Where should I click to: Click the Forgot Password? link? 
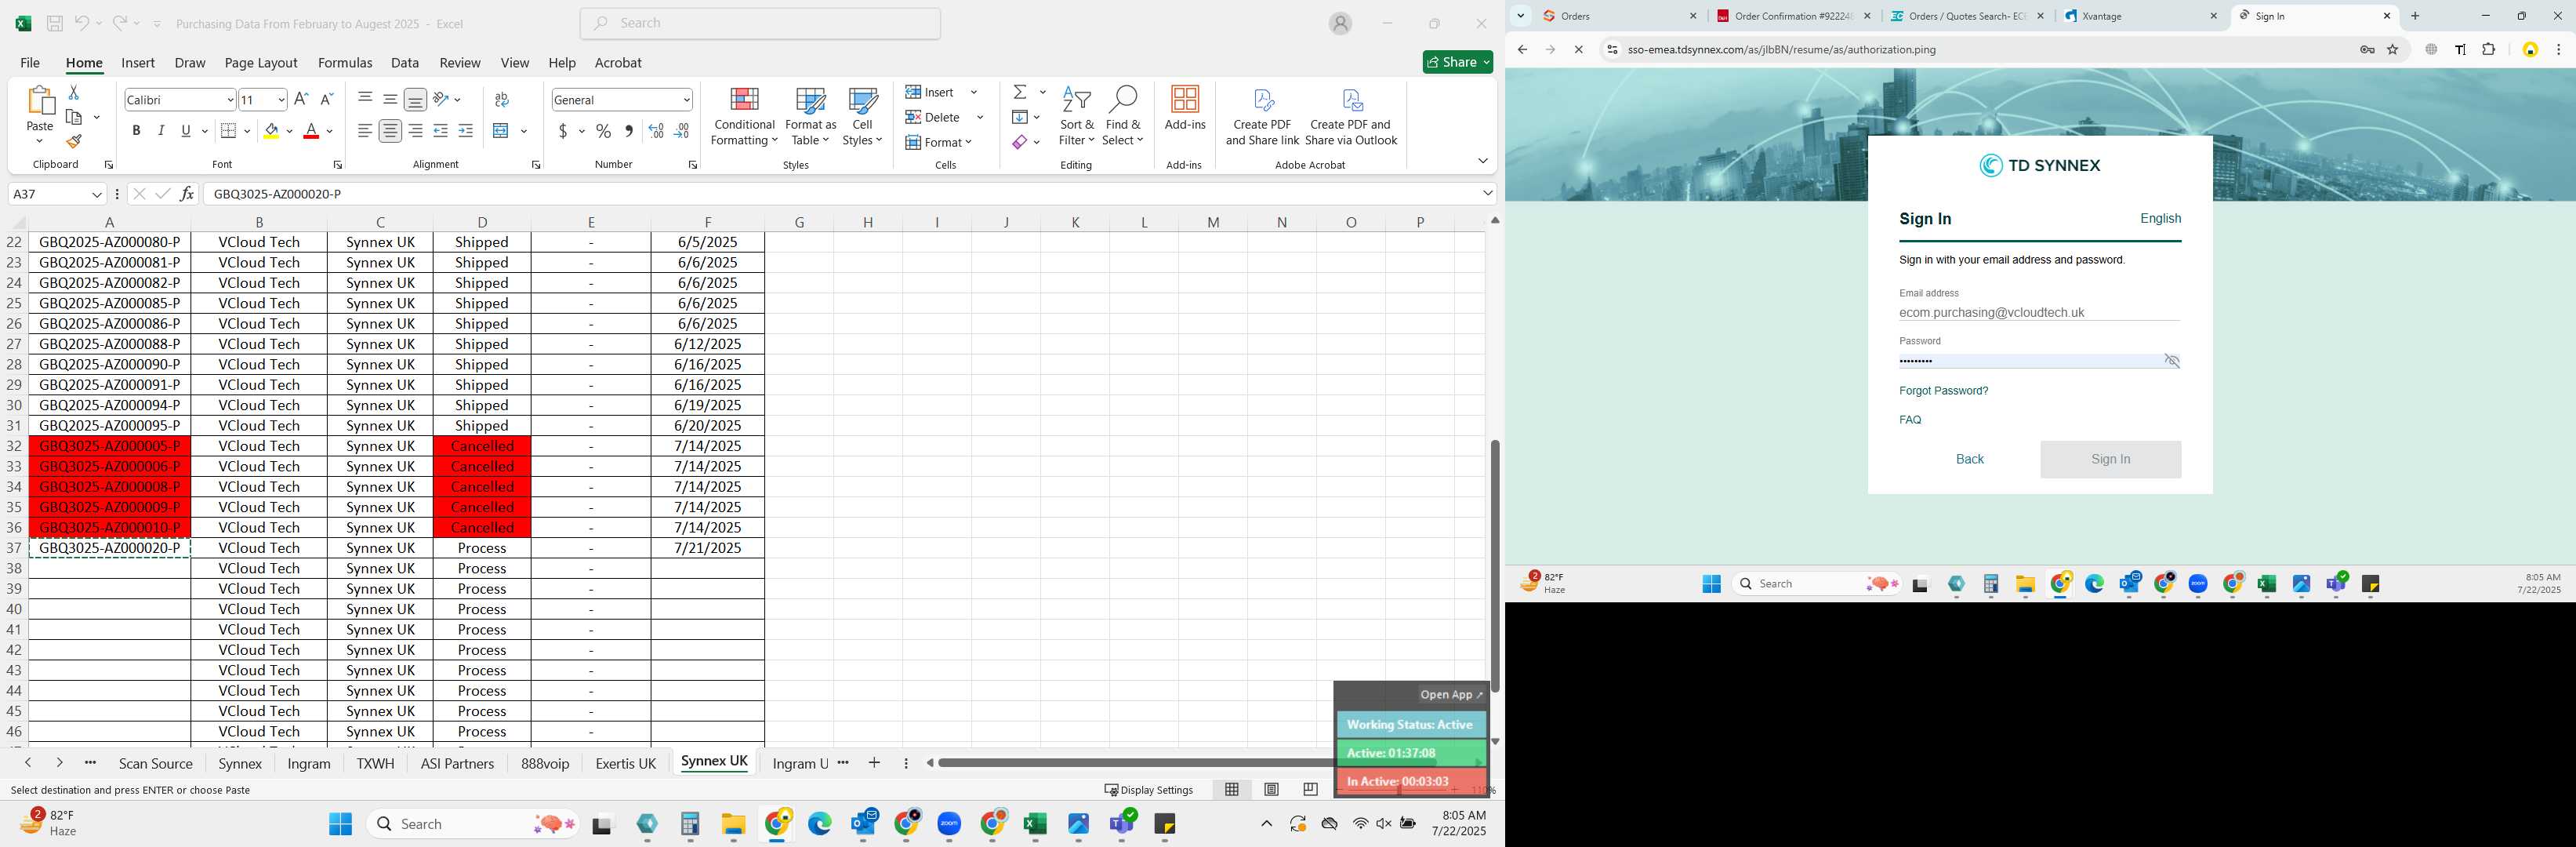click(x=1943, y=391)
